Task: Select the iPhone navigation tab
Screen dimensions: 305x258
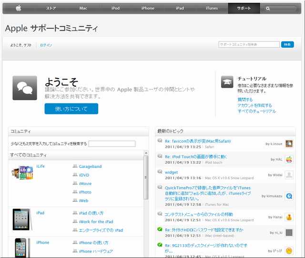Action: [148, 9]
